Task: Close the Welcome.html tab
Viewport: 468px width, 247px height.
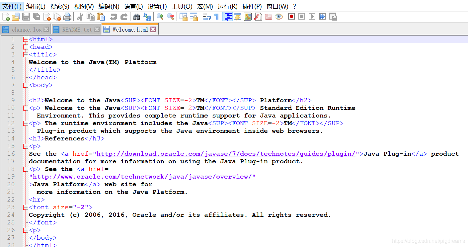Action: (x=153, y=30)
